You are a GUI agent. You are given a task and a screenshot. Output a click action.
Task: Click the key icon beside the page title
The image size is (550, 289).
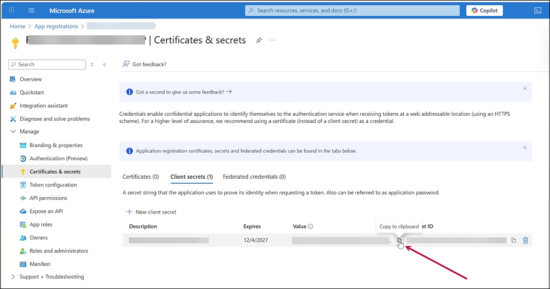pyautogui.click(x=15, y=43)
